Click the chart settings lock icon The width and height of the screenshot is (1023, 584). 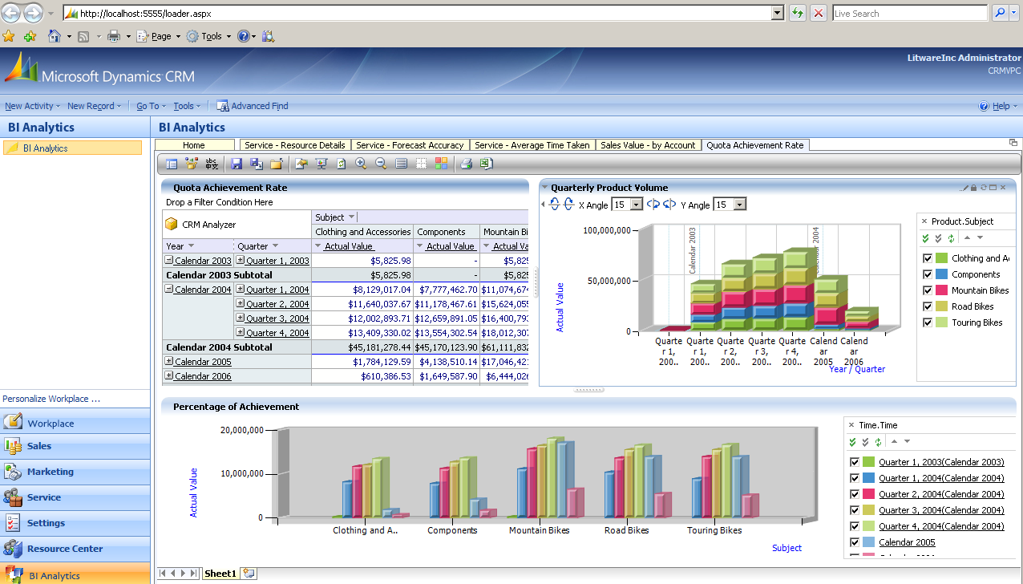point(973,188)
